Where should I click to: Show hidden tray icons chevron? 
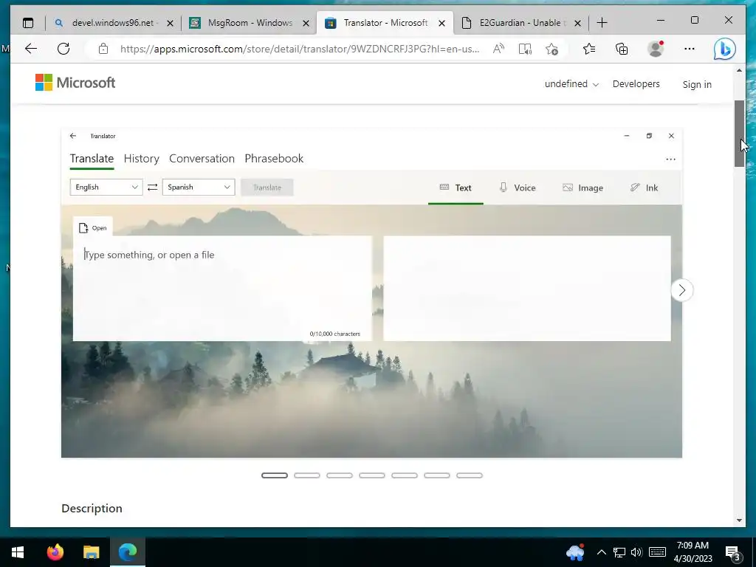(x=601, y=552)
